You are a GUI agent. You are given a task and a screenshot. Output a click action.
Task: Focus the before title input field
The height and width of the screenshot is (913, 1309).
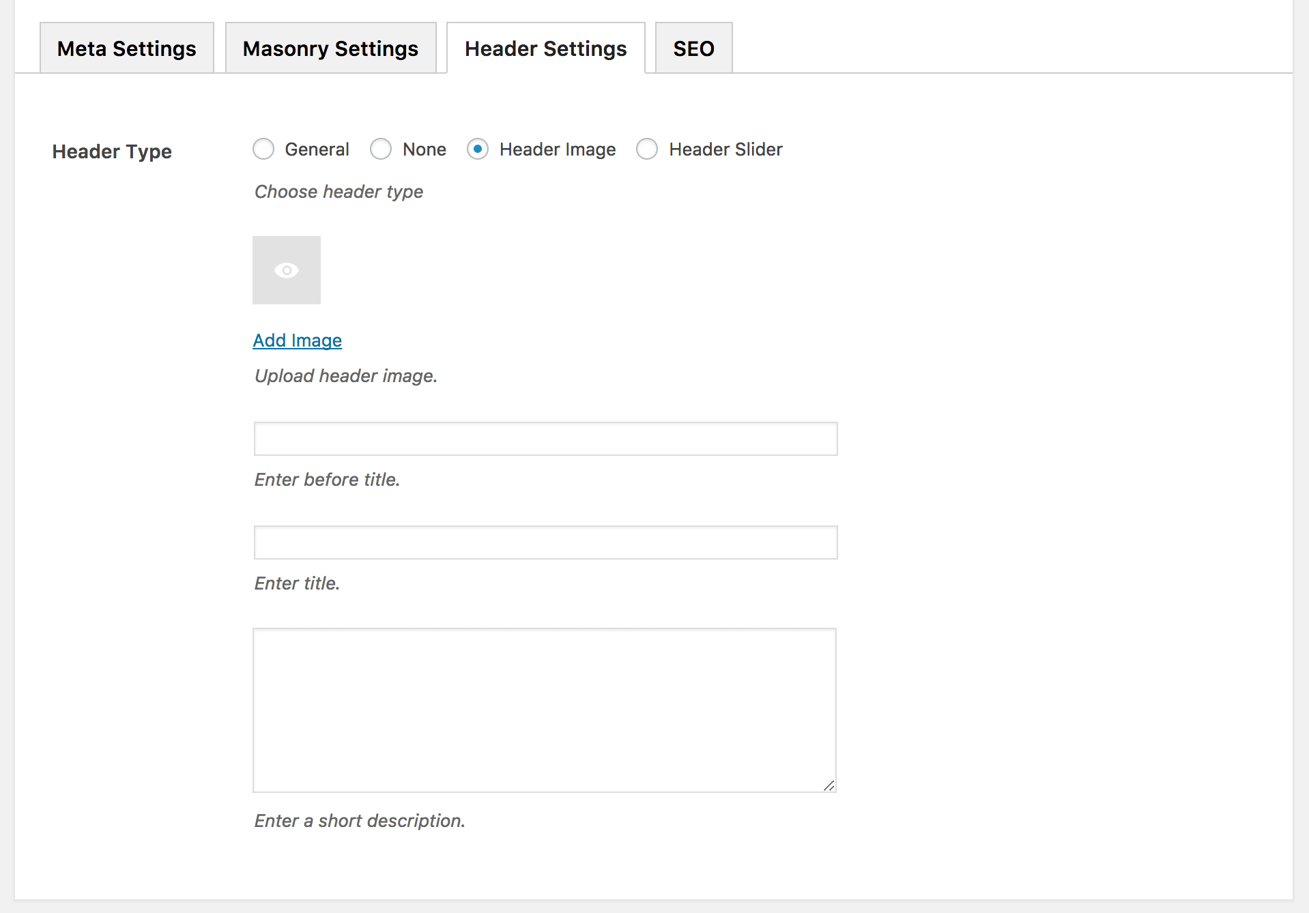[545, 439]
